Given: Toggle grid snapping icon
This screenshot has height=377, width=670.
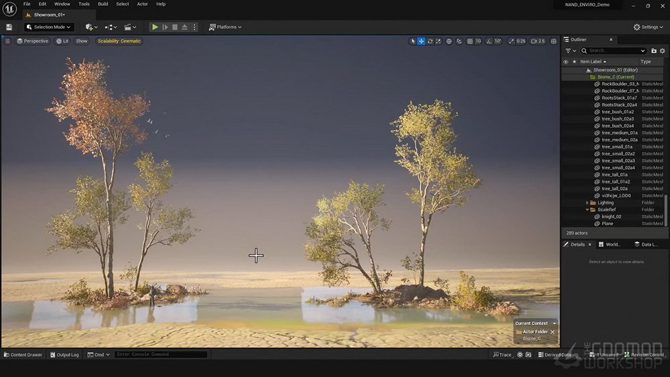Looking at the screenshot, I should tap(470, 41).
